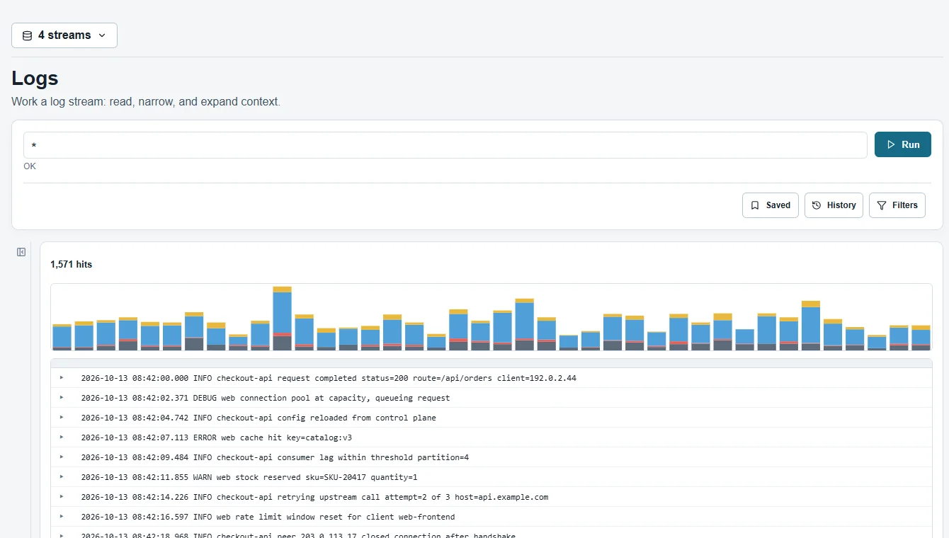Click the 'OK' query status text
Screen dimensions: 949x538
pyautogui.click(x=30, y=166)
